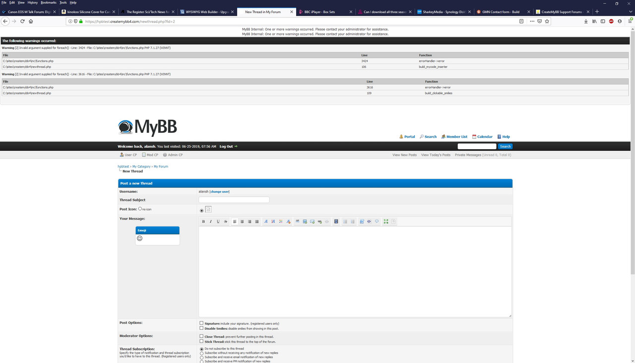Viewport: 635px width, 363px height.
Task: Switch to CreateMyBB Support Forums tab
Action: point(563,11)
